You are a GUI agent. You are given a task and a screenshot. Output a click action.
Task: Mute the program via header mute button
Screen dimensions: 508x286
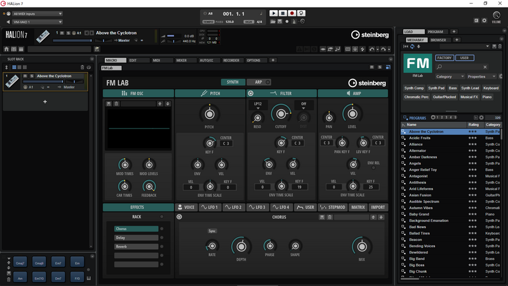(x=62, y=33)
